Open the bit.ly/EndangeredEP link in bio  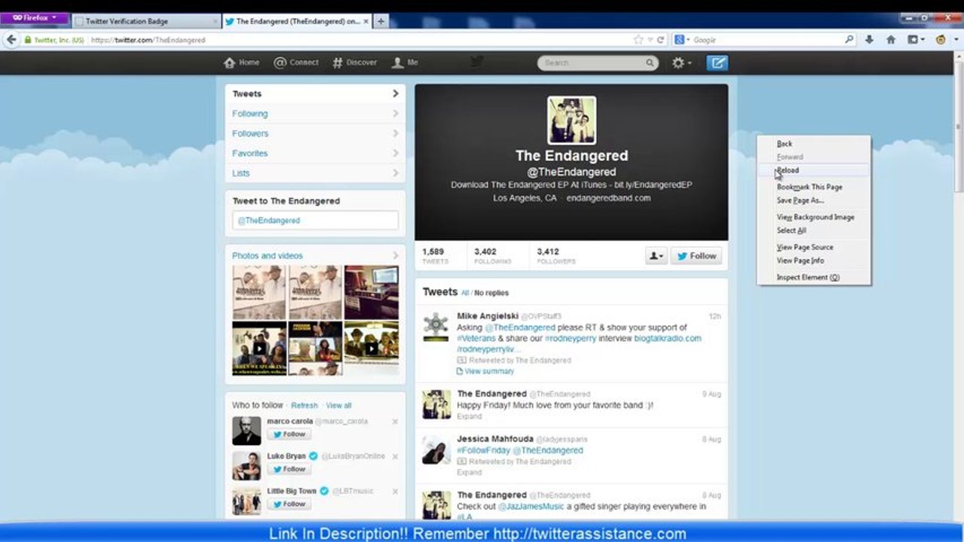(653, 184)
